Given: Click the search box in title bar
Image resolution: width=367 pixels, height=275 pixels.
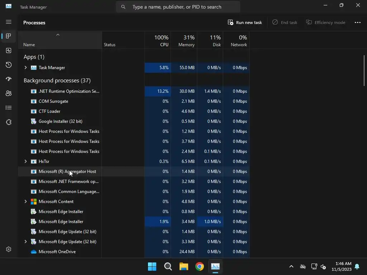Looking at the screenshot, I should coord(178,7).
